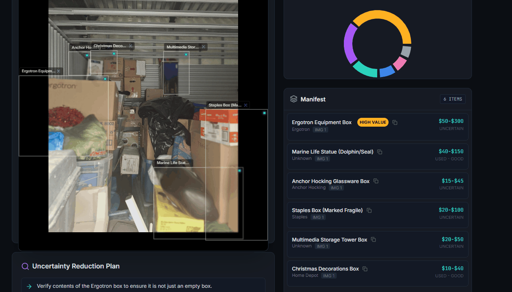The image size is (512, 292).
Task: Copy Marine Life Statue item name
Action: pos(380,152)
